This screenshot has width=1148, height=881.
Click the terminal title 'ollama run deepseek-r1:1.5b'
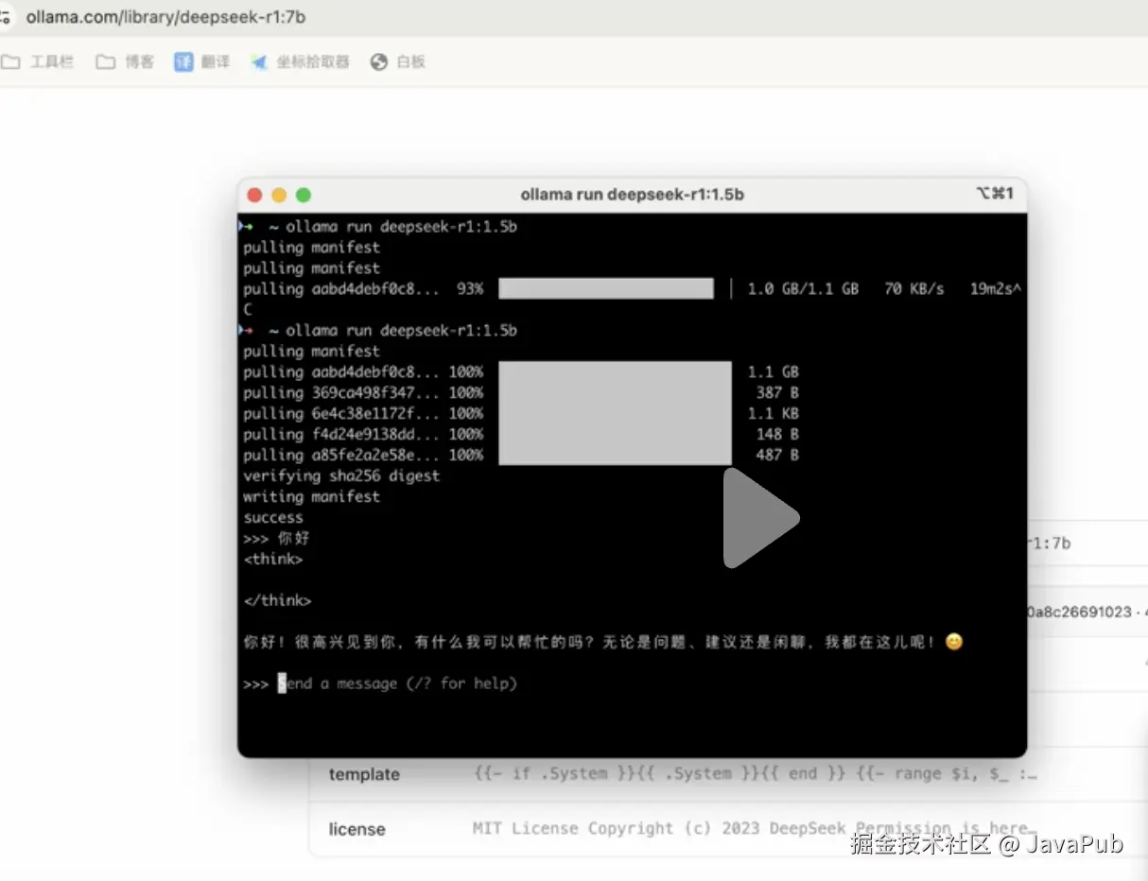(x=632, y=195)
